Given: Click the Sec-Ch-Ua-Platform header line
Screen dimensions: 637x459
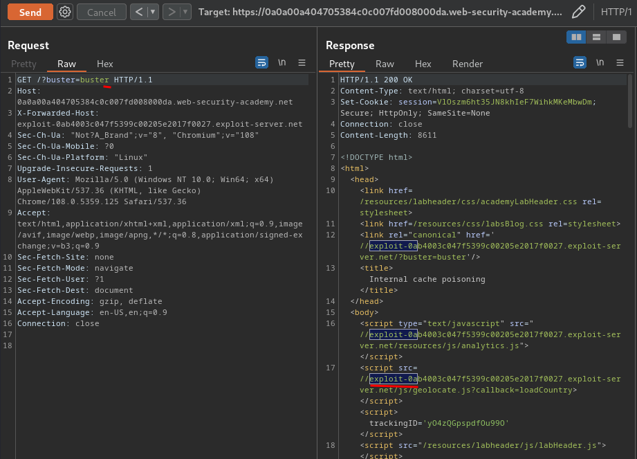Looking at the screenshot, I should pyautogui.click(x=82, y=157).
